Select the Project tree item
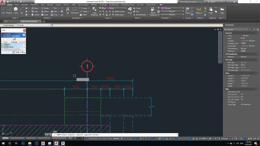Image resolution: width=260 pixels, height=146 pixels. click(7, 45)
